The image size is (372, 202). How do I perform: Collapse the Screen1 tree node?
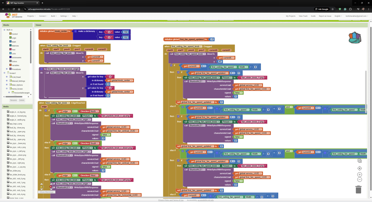point(4,73)
